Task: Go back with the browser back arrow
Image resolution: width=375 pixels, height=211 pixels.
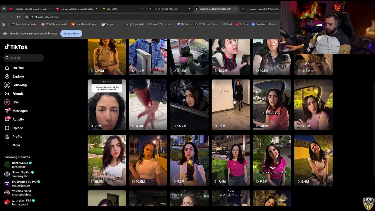Action: coord(4,17)
